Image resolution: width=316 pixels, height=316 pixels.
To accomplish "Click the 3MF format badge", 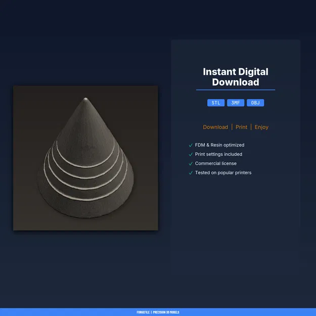I will [236, 103].
